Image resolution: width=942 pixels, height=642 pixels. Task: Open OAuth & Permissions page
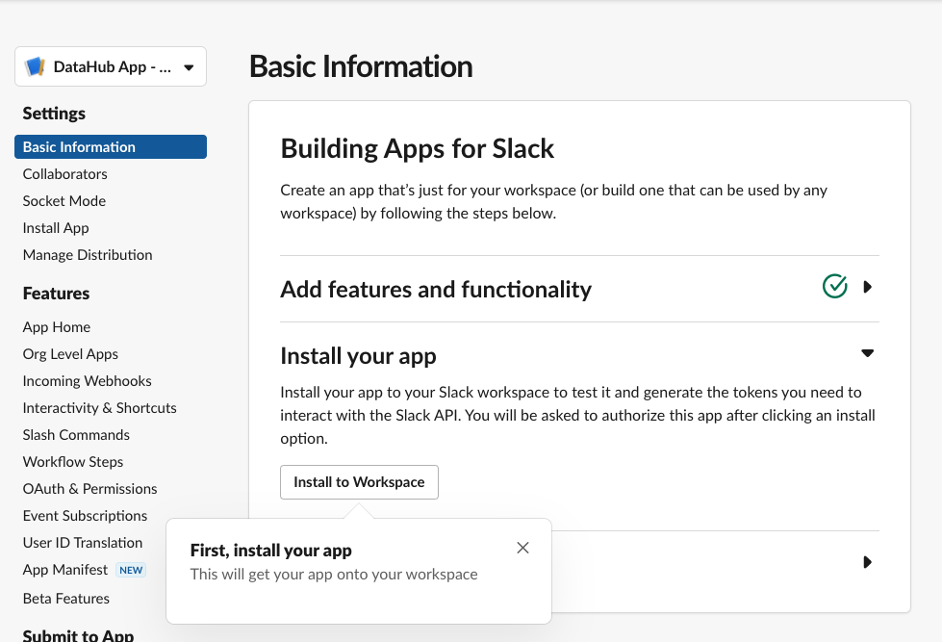tap(90, 489)
